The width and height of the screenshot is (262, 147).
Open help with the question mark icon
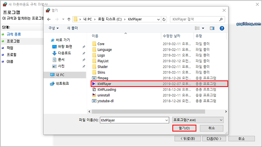pyautogui.click(x=222, y=28)
